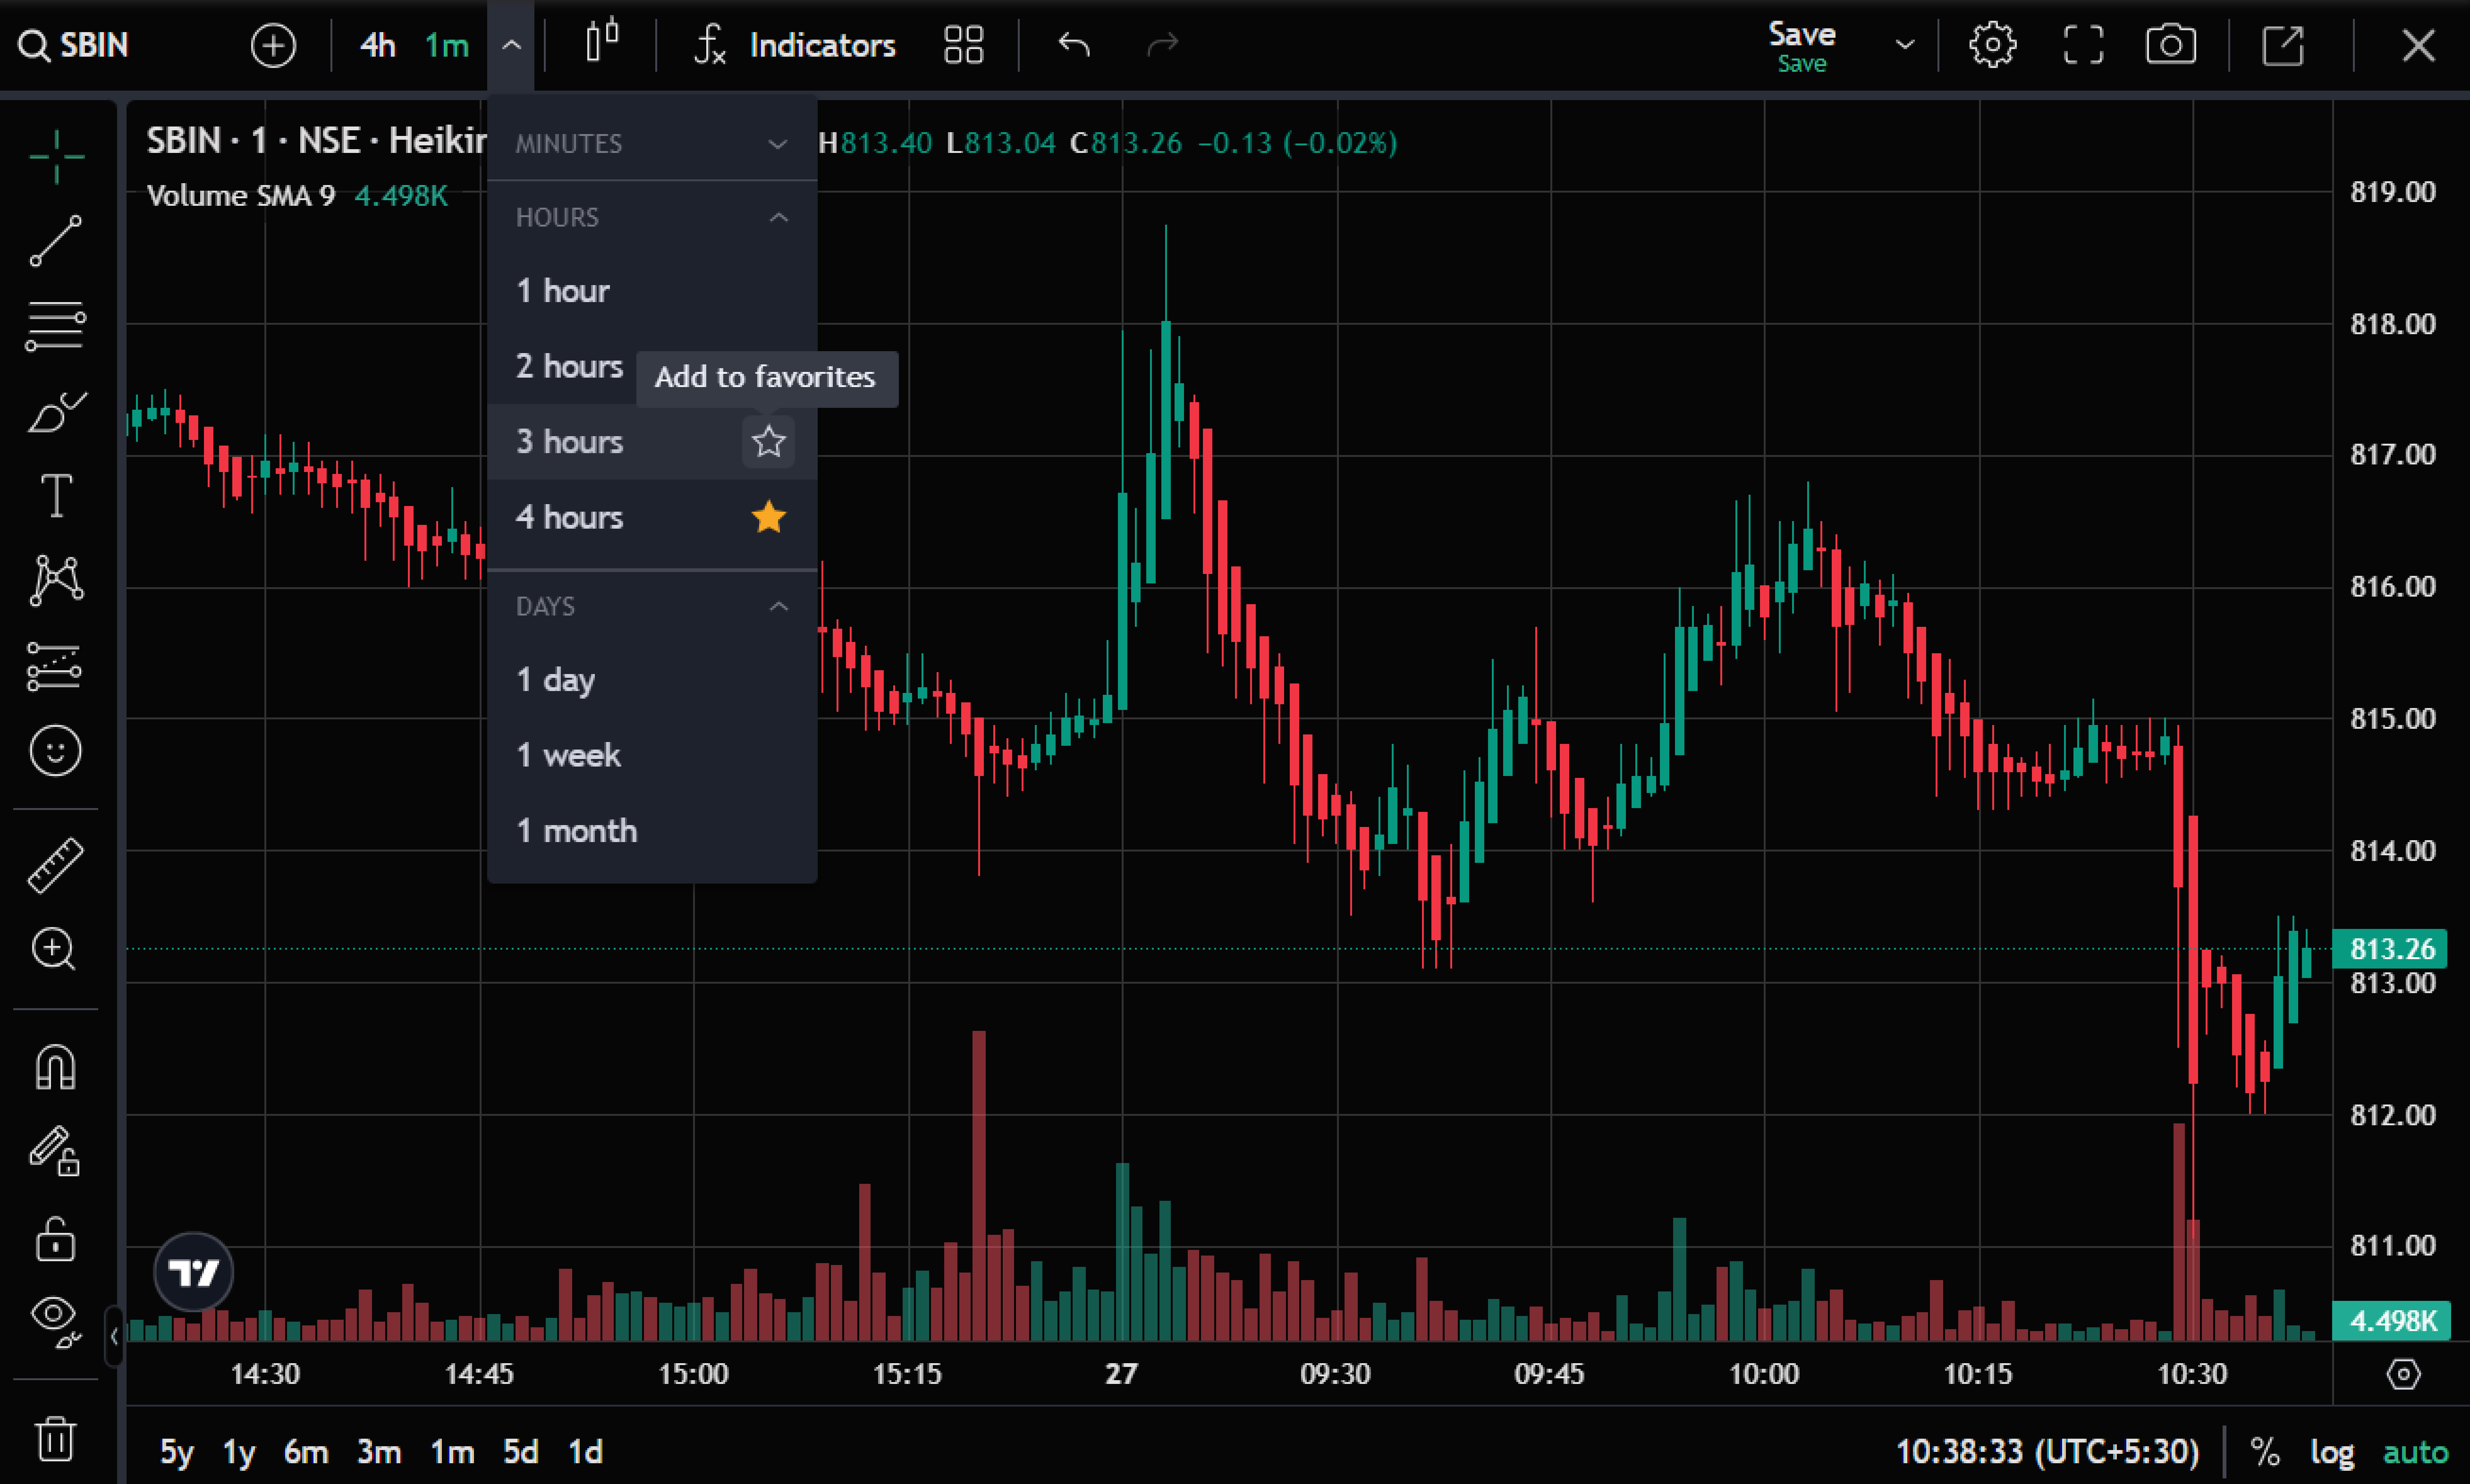This screenshot has height=1484, width=2470.
Task: Switch to the 4h favorite interval
Action: coord(377,45)
